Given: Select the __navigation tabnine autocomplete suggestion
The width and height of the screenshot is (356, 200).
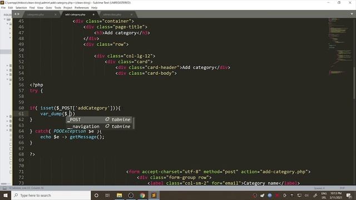Looking at the screenshot, I should pyautogui.click(x=99, y=126).
